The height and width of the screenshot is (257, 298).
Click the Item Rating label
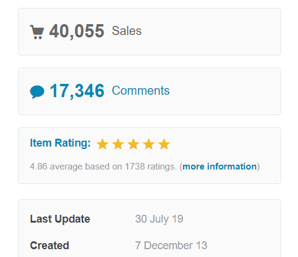(x=60, y=143)
